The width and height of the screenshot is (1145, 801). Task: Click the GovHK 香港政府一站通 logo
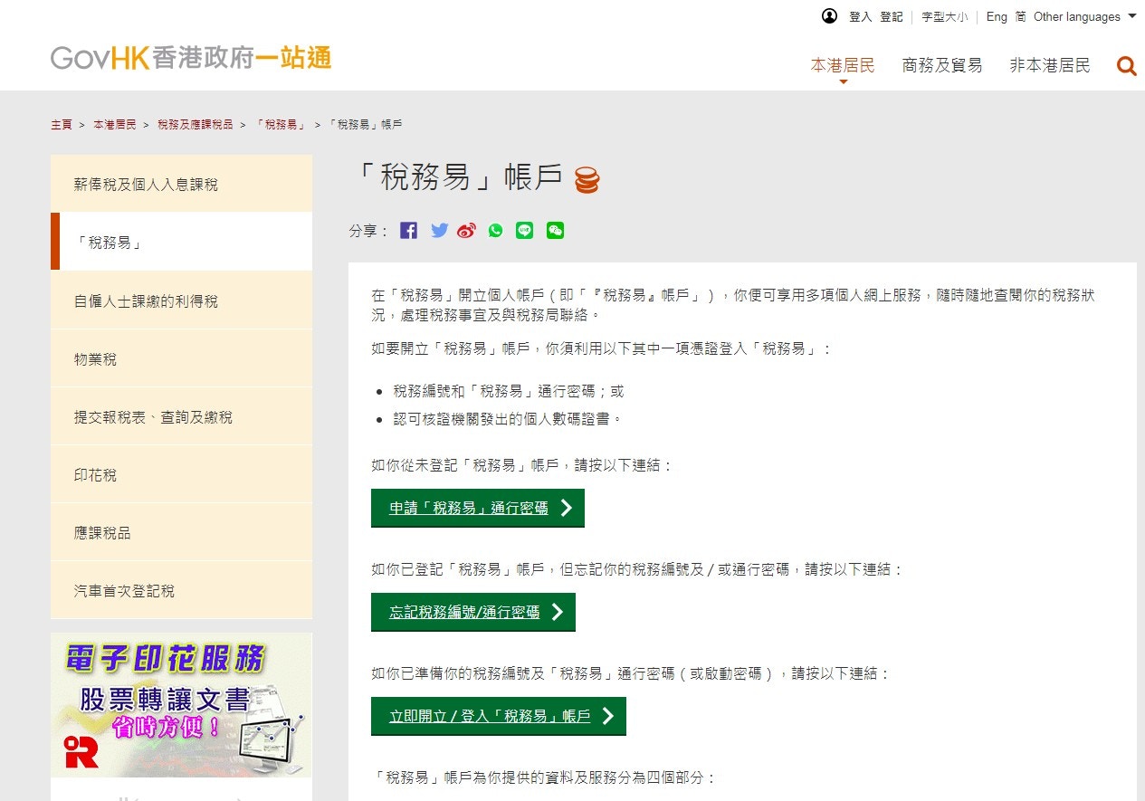(x=189, y=58)
